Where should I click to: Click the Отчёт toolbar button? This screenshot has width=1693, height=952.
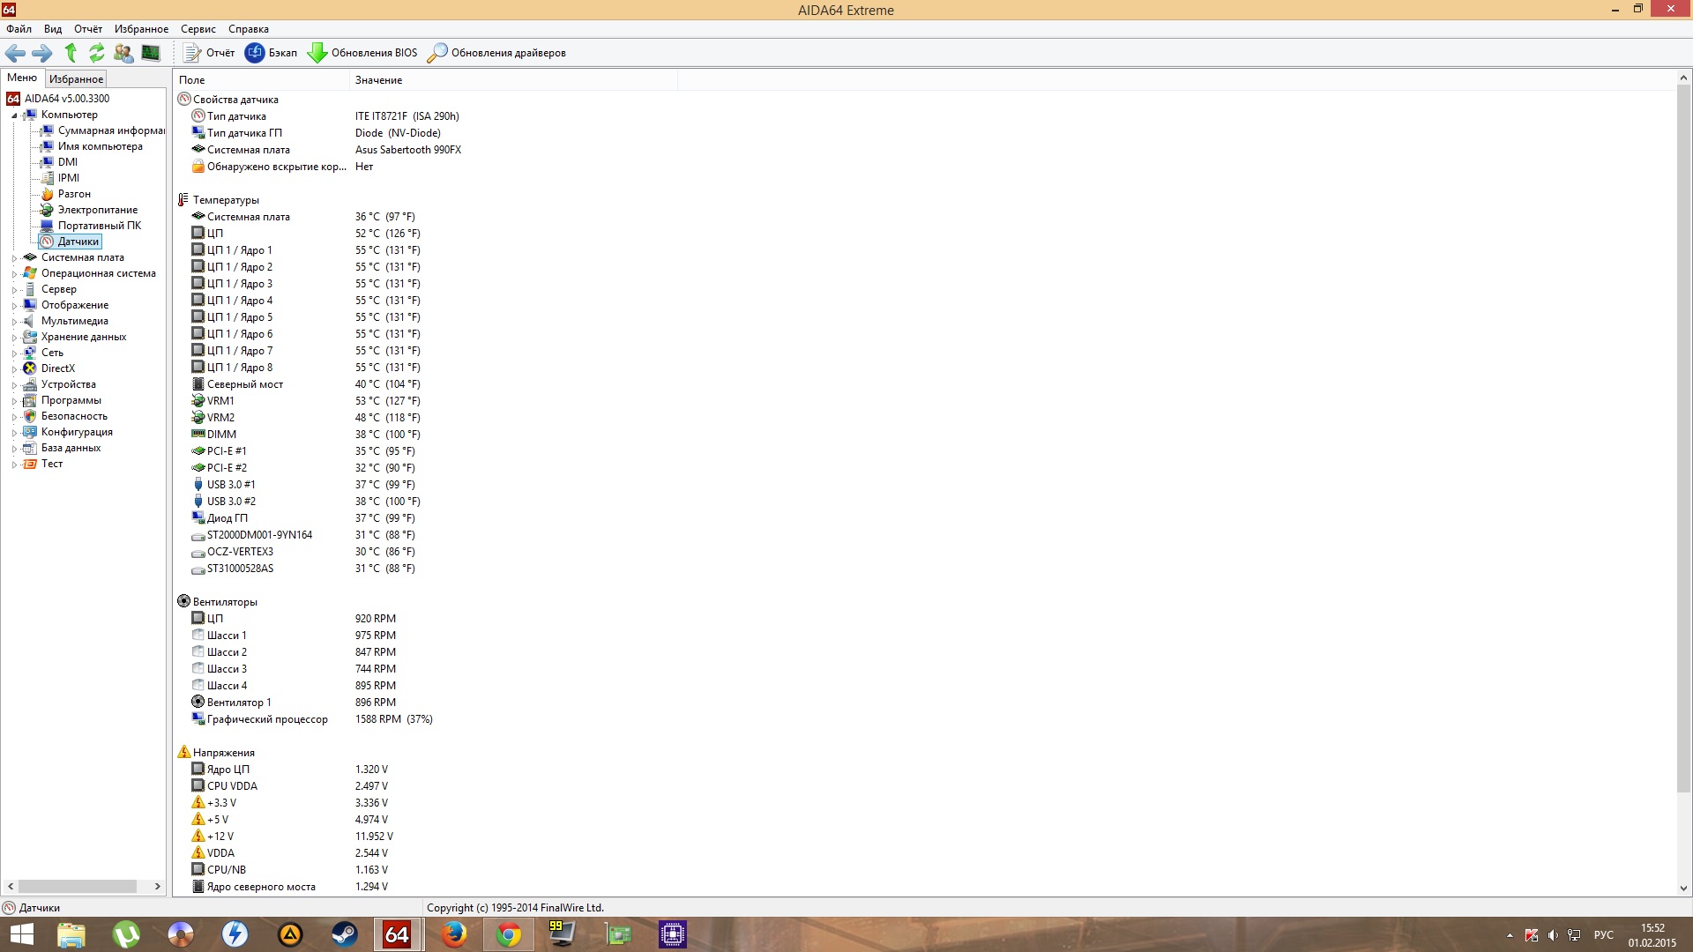(209, 53)
